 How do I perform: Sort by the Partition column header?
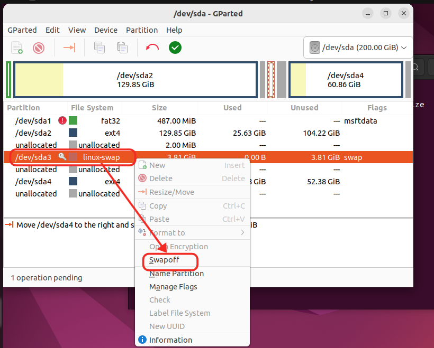[23, 107]
